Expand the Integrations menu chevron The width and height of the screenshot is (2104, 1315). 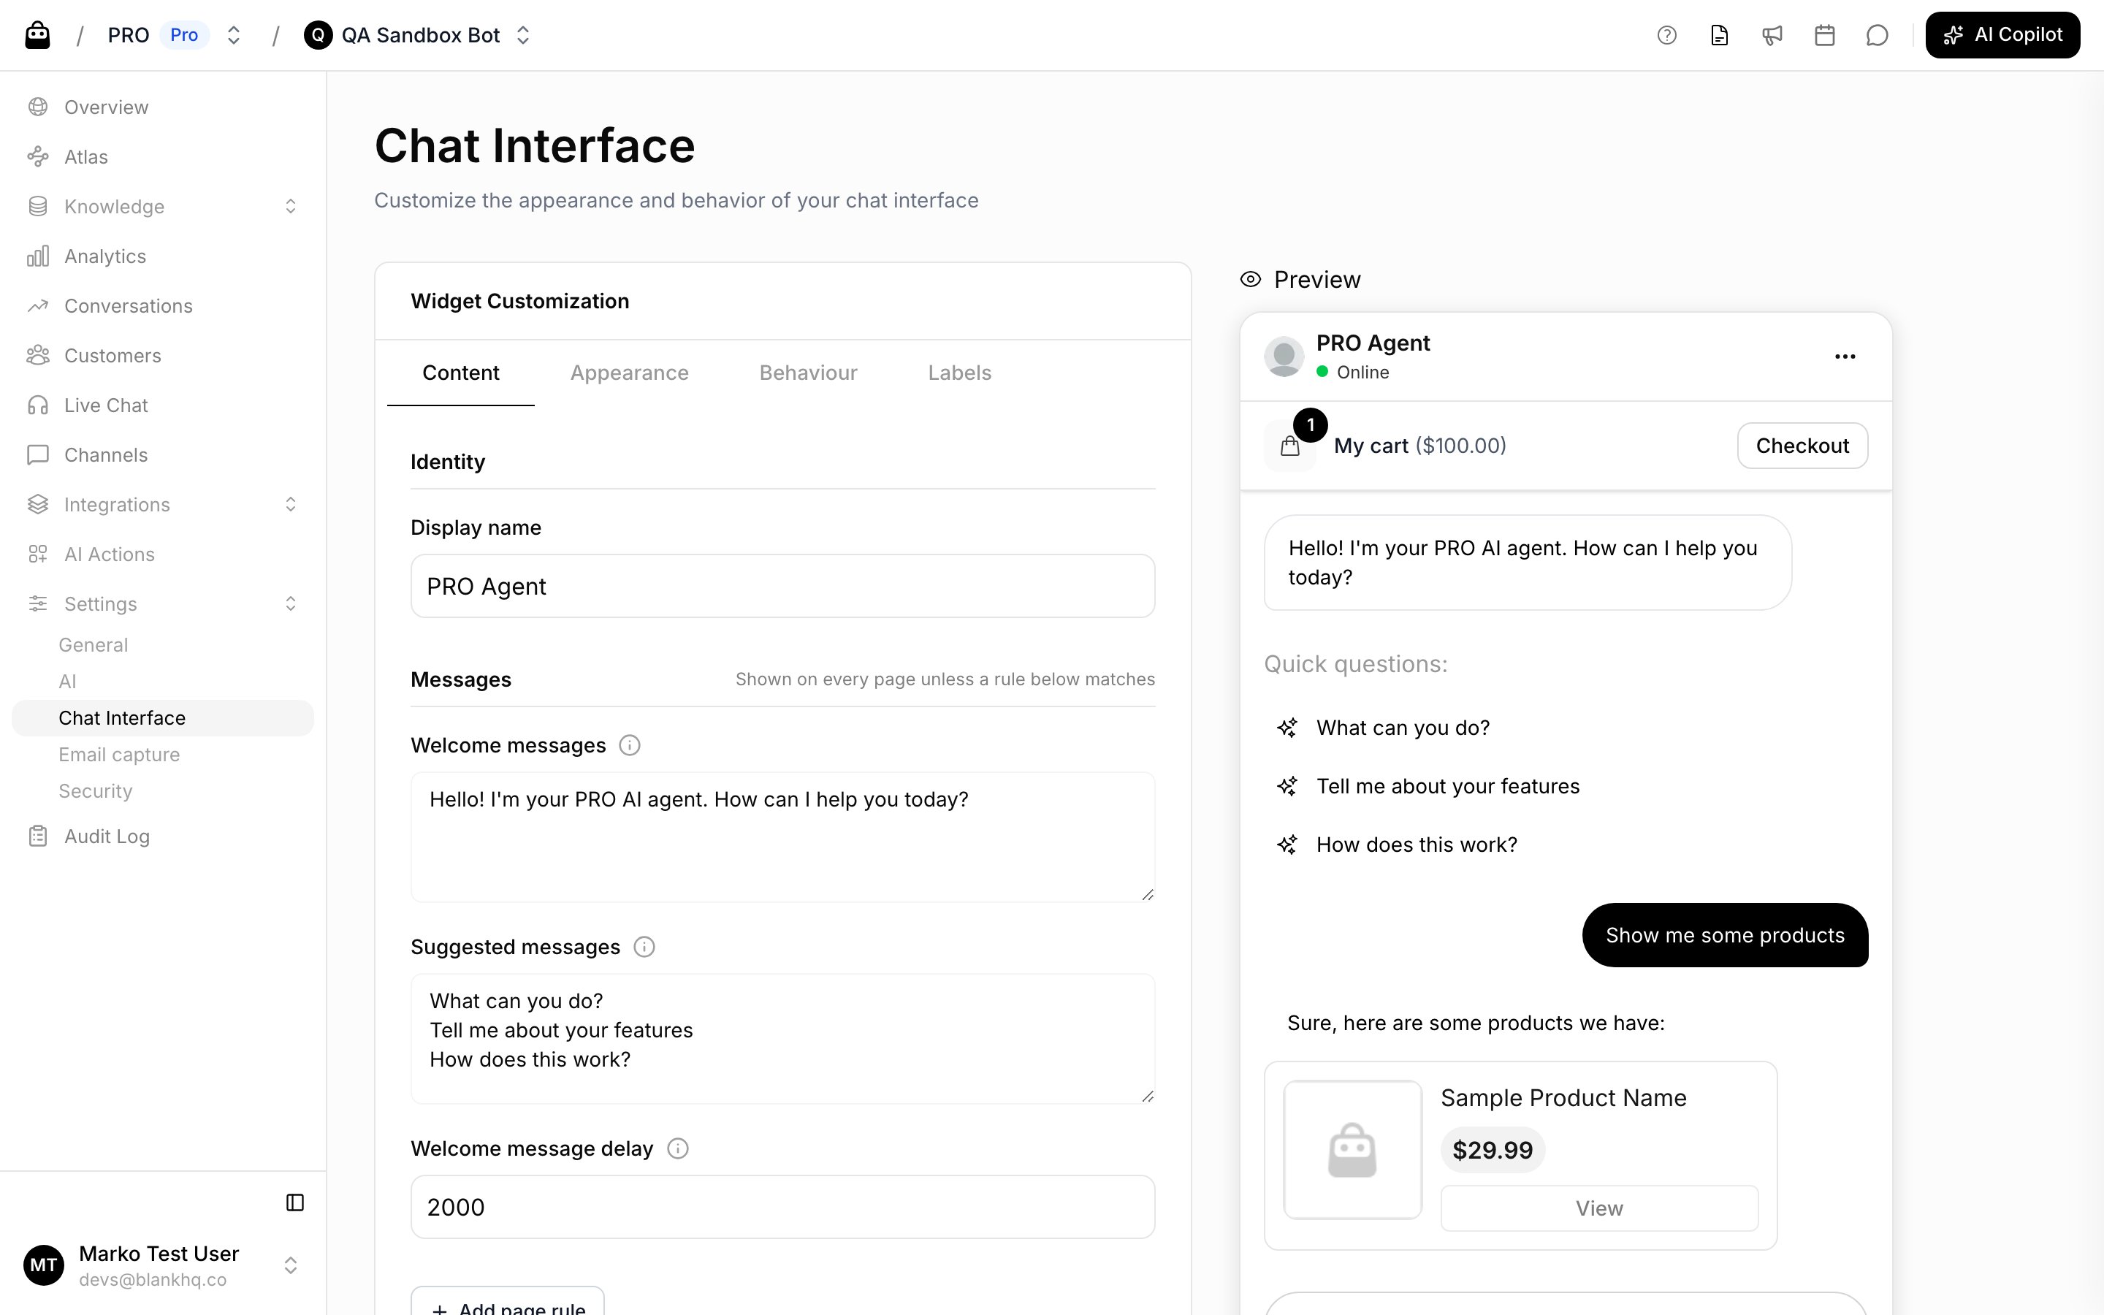(290, 504)
